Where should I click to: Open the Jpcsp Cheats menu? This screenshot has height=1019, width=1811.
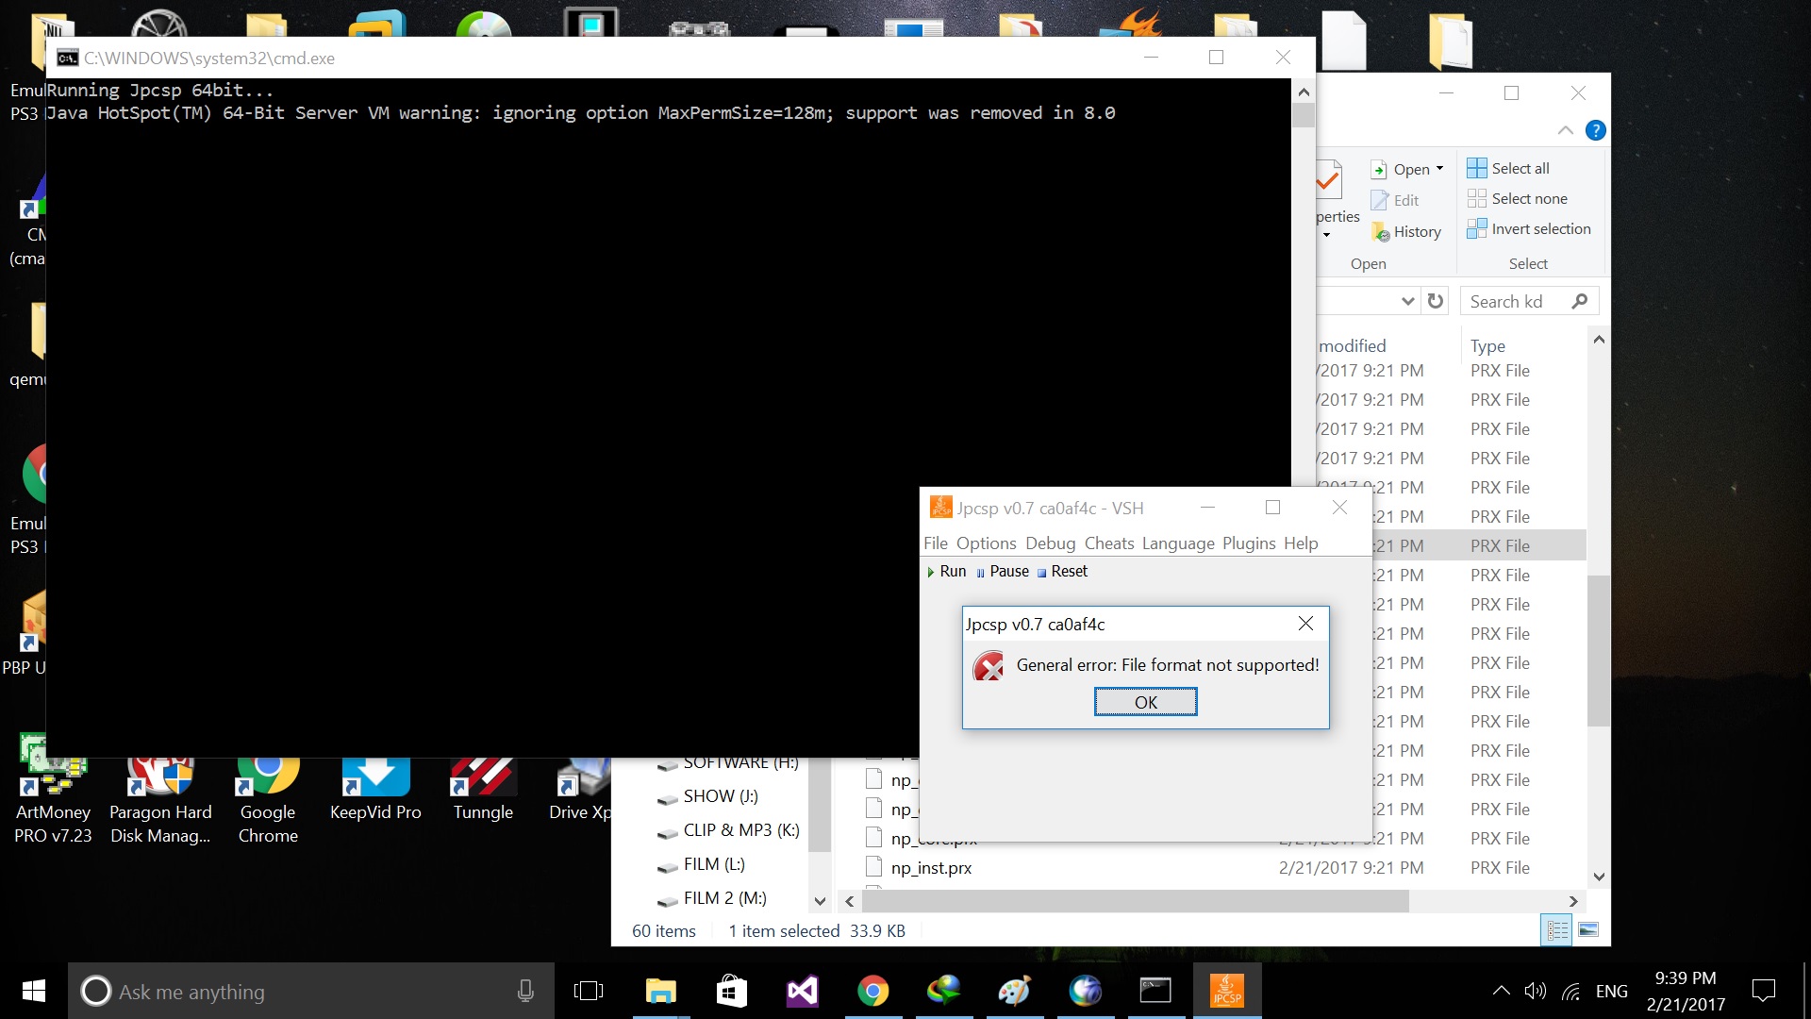coord(1108,543)
